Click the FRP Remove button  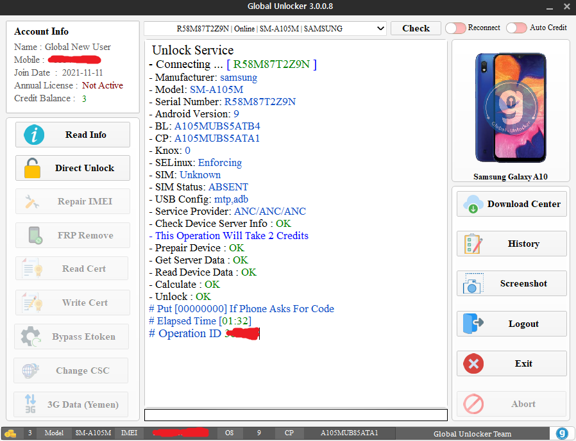[x=72, y=235]
